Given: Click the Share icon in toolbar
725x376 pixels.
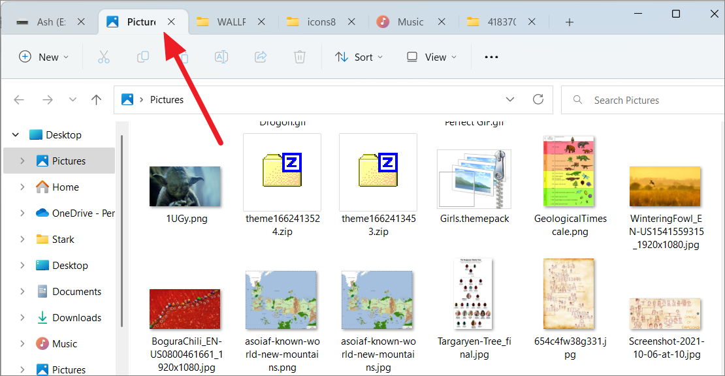Looking at the screenshot, I should [261, 57].
